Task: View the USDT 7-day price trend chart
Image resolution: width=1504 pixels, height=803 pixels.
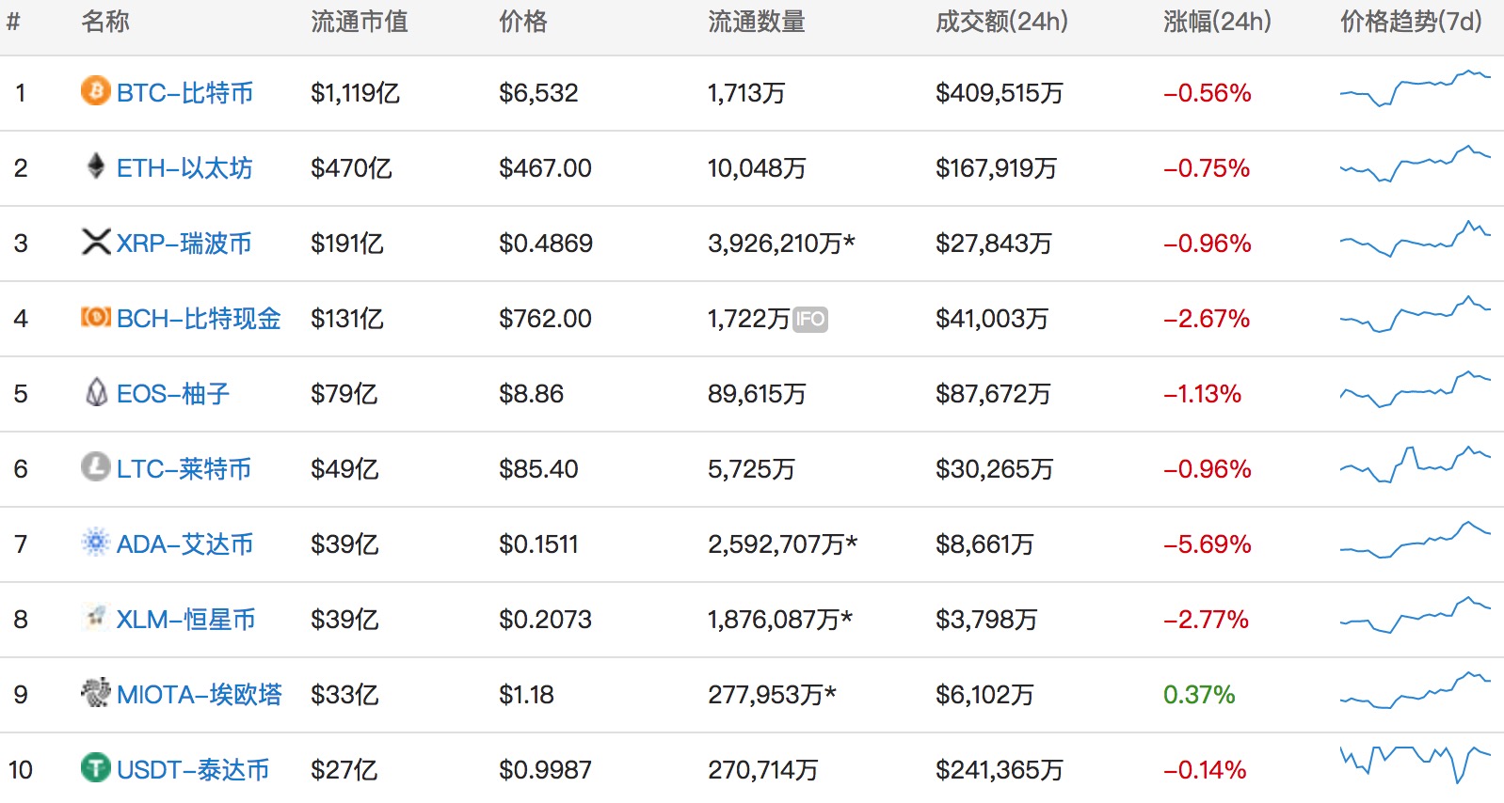Action: (1416, 765)
